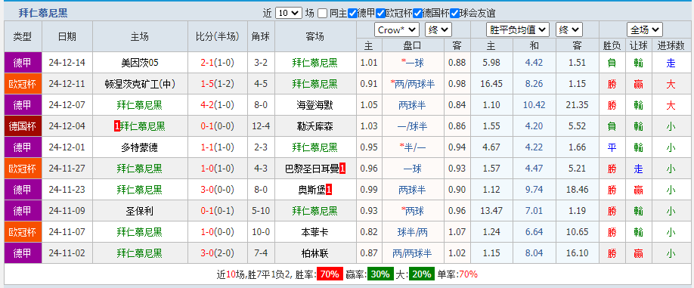Click the 2-1(1-0) score on 24-12-14

(217, 63)
